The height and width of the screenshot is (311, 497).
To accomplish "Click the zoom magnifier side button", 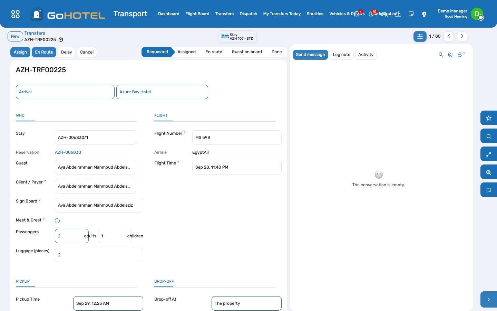I will (x=489, y=172).
